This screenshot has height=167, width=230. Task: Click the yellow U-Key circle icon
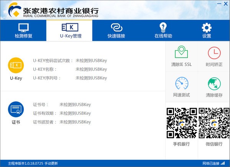click(x=16, y=65)
